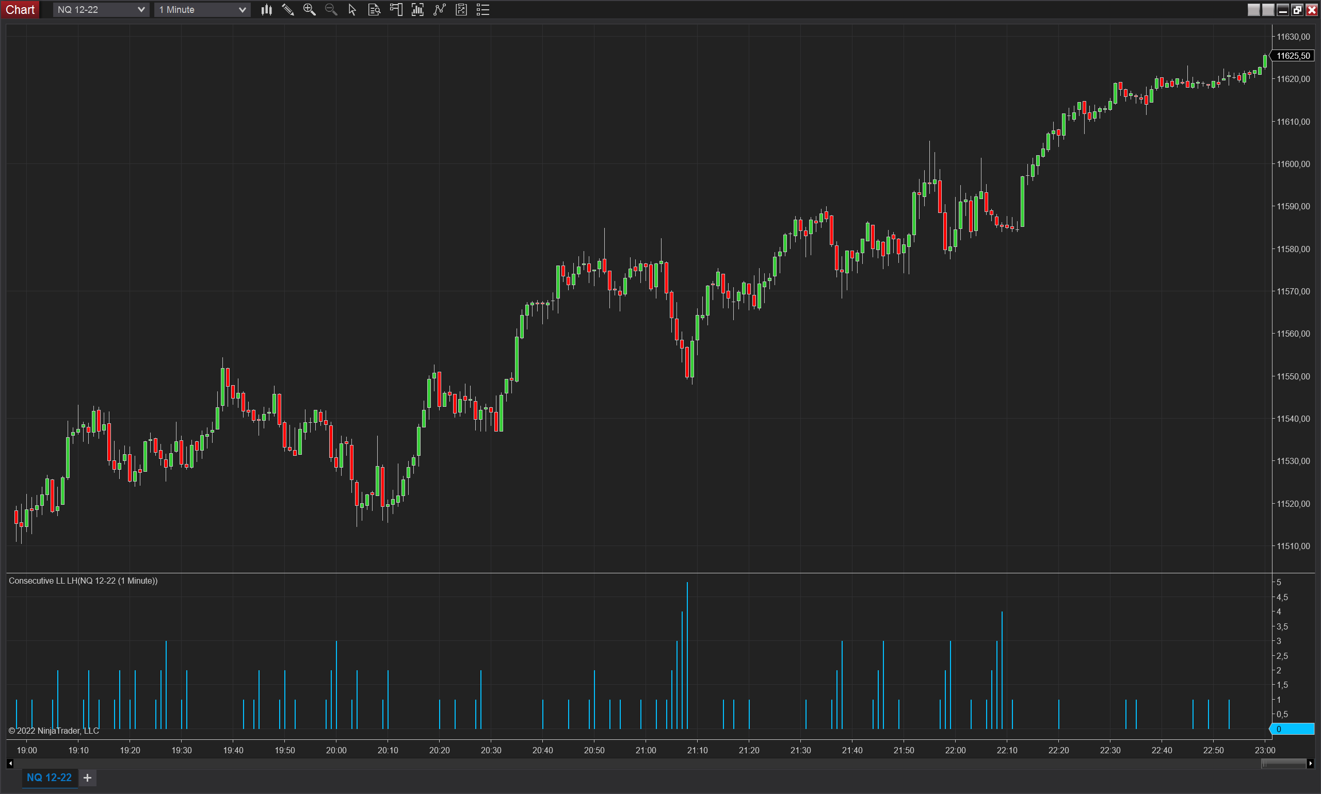Click the 20:00 time axis label
1321x794 pixels.
coord(336,750)
